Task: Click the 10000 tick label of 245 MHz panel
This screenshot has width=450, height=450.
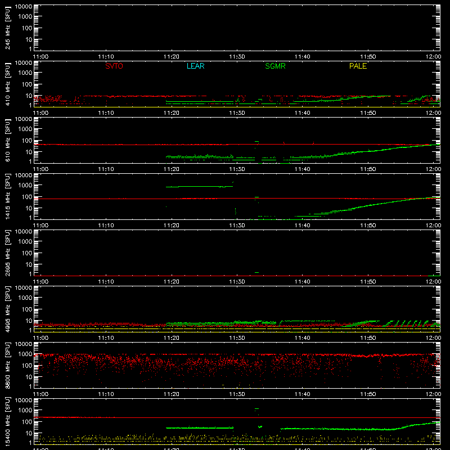Action: coord(23,7)
